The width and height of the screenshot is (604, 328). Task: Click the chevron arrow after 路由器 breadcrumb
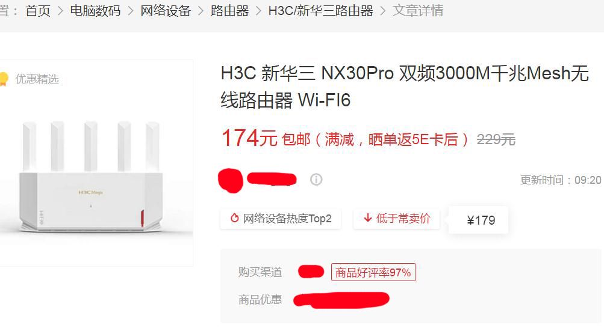(x=259, y=11)
